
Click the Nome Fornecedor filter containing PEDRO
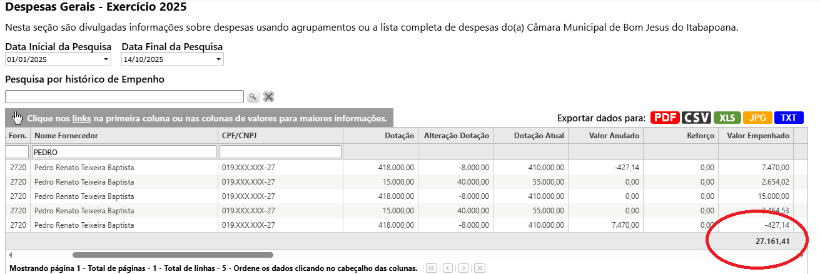click(x=124, y=151)
